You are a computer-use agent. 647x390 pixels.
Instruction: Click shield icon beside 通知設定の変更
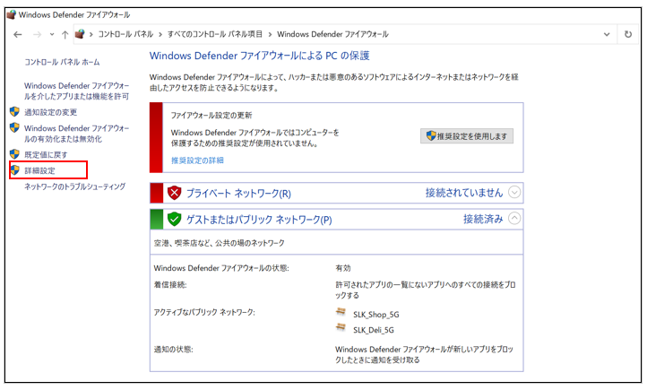[14, 112]
